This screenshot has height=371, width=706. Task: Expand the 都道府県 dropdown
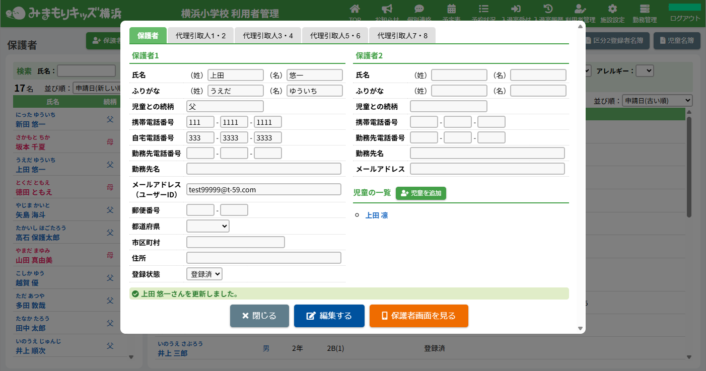[x=207, y=226]
